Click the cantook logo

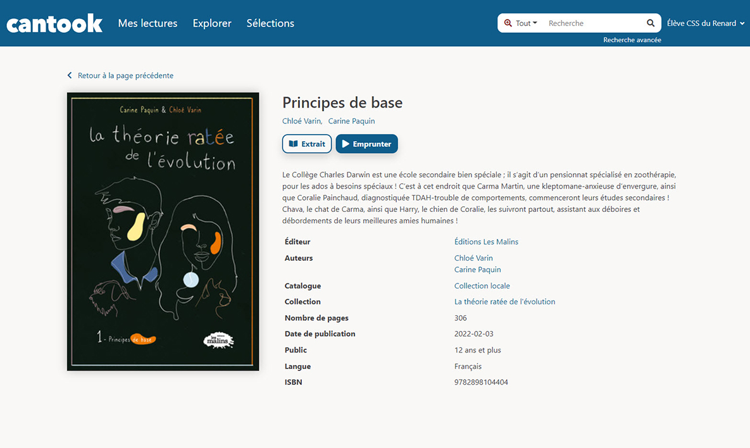click(54, 23)
